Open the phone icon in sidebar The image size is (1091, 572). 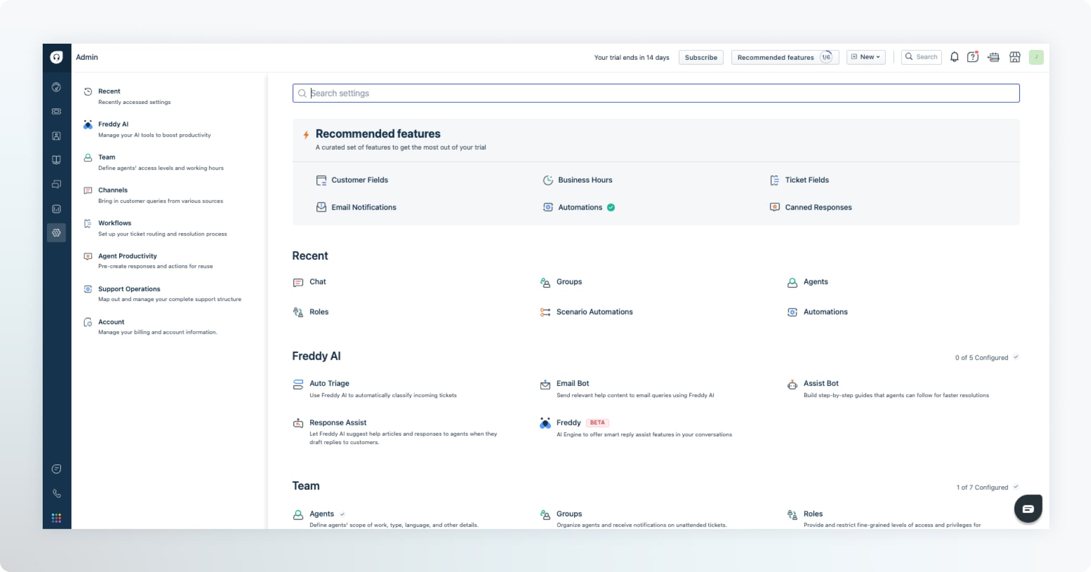57,493
